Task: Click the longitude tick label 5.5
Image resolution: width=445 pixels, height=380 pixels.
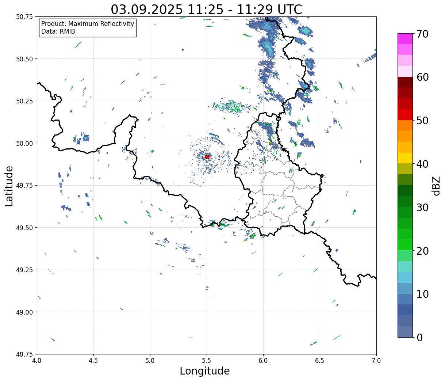Action: coord(207,361)
